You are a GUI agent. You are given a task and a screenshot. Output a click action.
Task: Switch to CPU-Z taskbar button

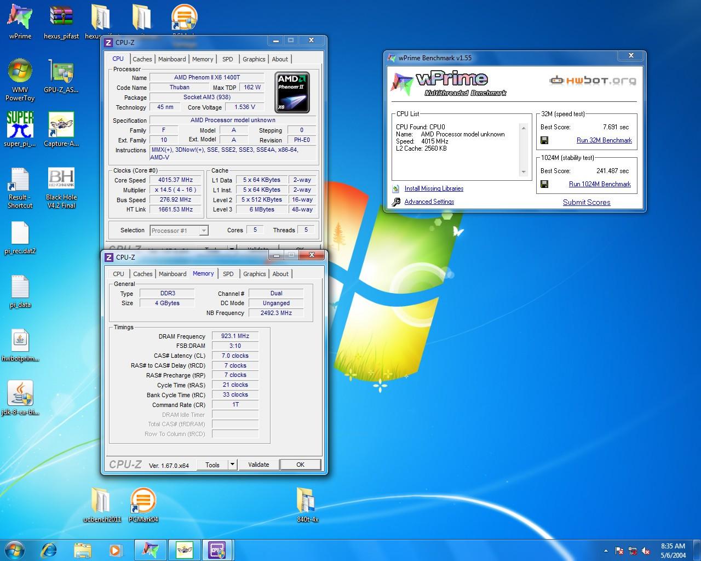217,550
